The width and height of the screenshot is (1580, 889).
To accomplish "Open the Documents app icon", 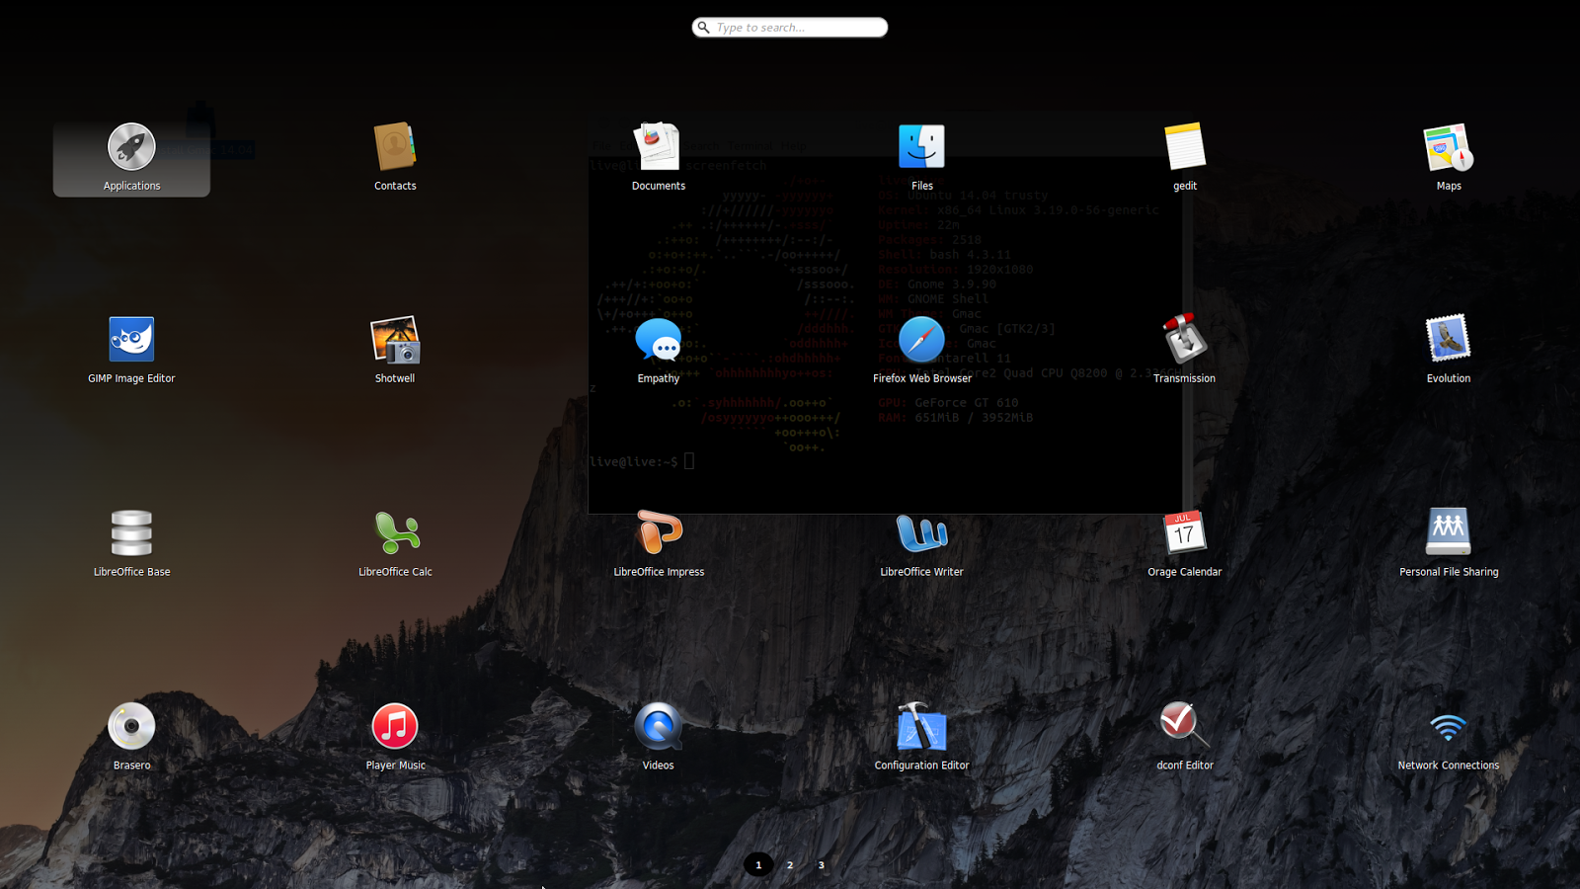I will [x=659, y=147].
